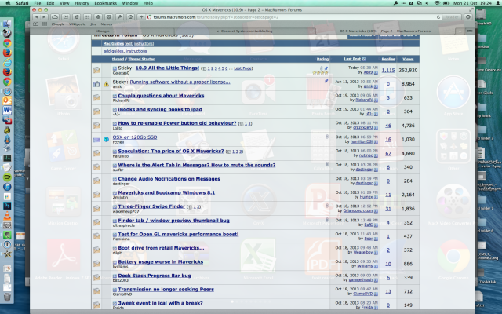Click the views count '4,736'
Image resolution: width=502 pixels, height=314 pixels.
(408, 126)
